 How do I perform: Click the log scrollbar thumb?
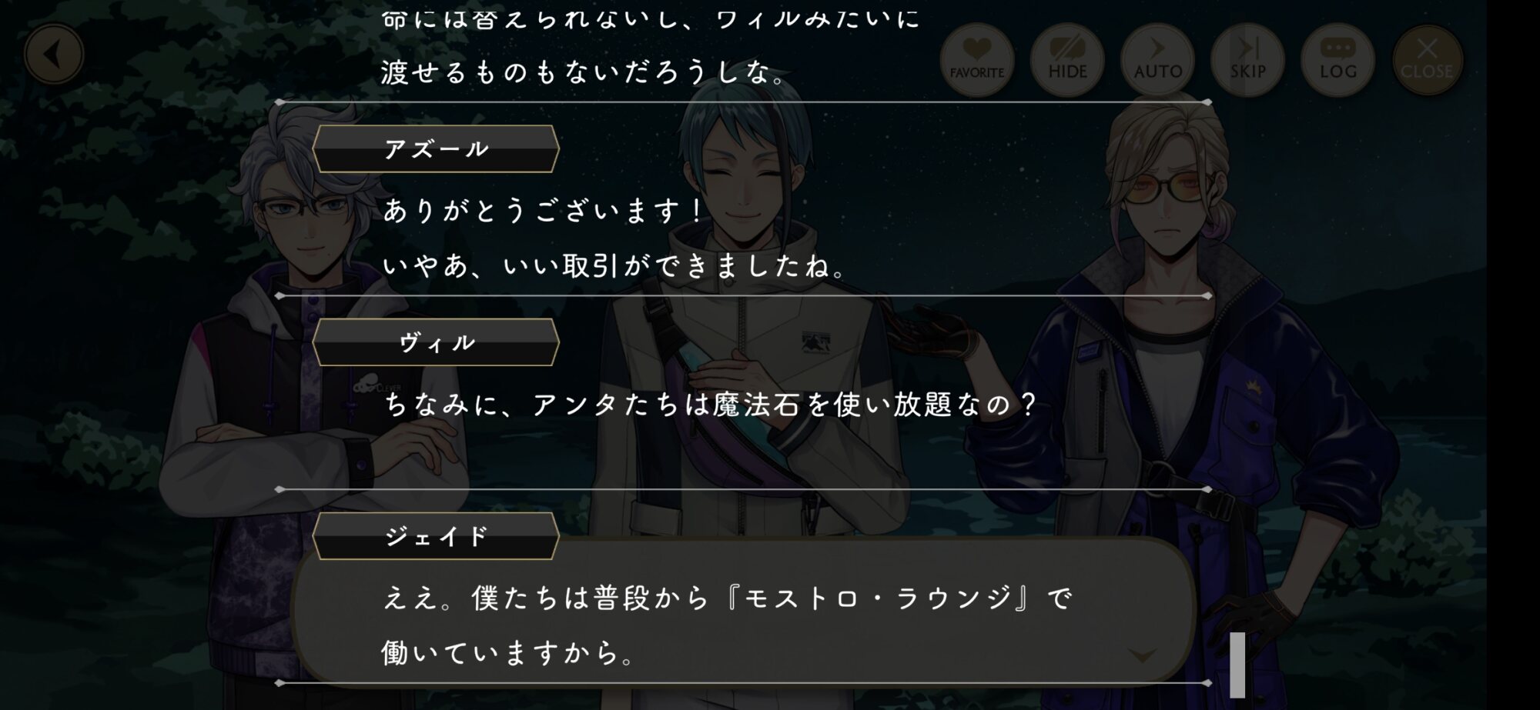pyautogui.click(x=1237, y=665)
